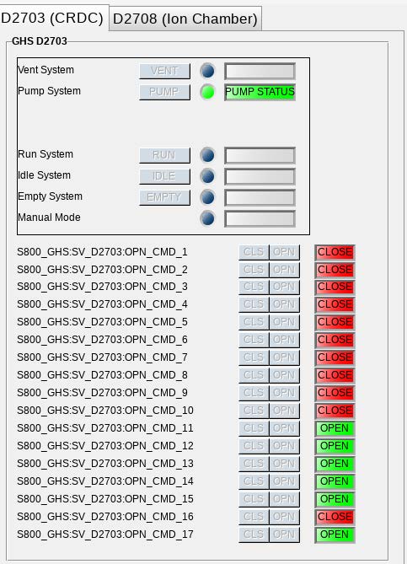Image resolution: width=407 pixels, height=564 pixels.
Task: Click the OPEN status of OPN_CMD_14
Action: [335, 481]
